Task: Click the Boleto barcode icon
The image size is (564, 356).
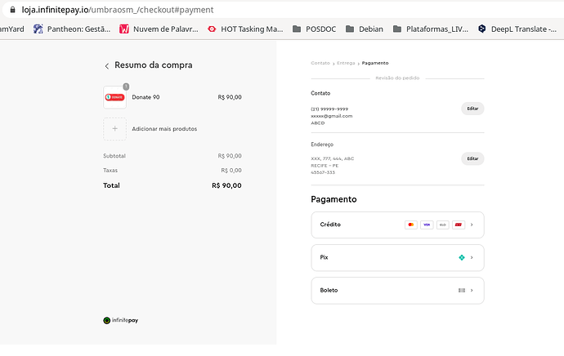Action: [x=462, y=290]
